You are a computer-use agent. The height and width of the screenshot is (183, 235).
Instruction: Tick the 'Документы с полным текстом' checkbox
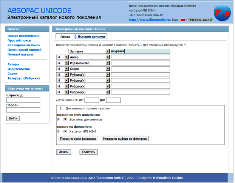62,108
